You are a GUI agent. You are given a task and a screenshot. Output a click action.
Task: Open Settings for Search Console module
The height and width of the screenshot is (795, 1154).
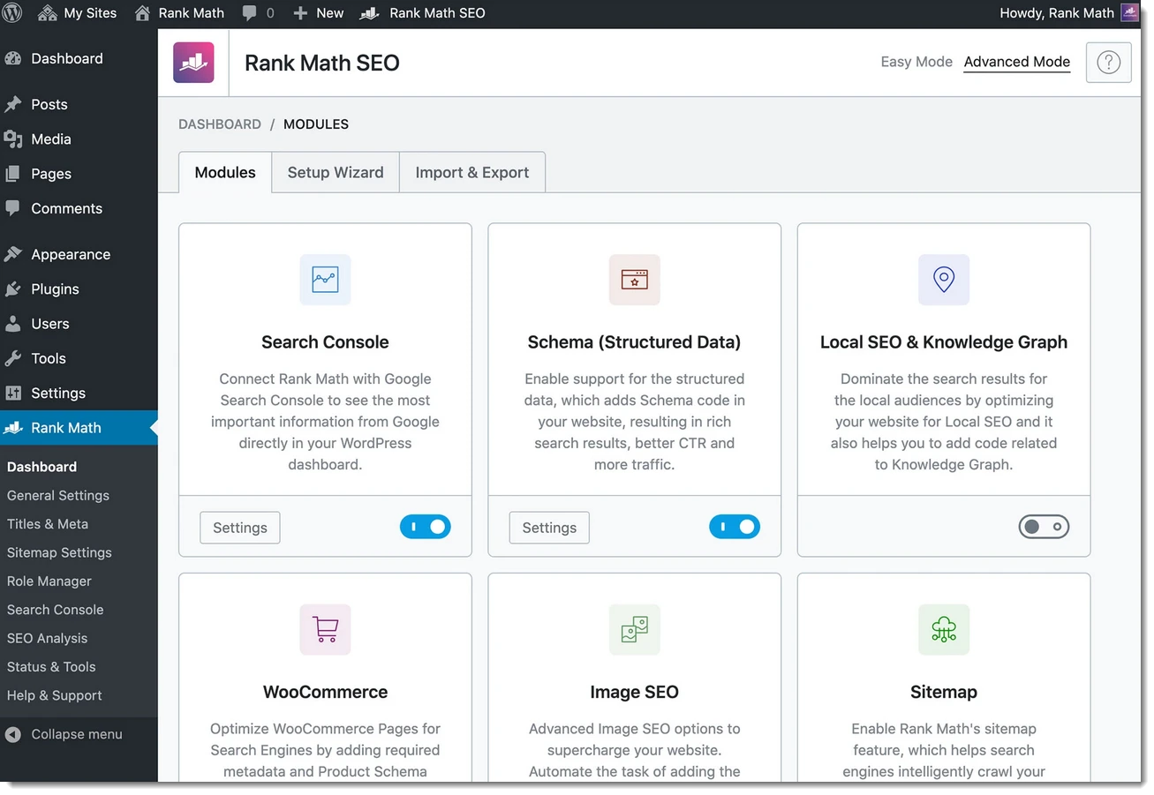coord(240,528)
